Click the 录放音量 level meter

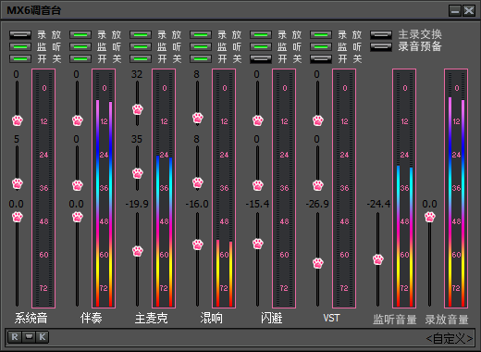pos(456,189)
